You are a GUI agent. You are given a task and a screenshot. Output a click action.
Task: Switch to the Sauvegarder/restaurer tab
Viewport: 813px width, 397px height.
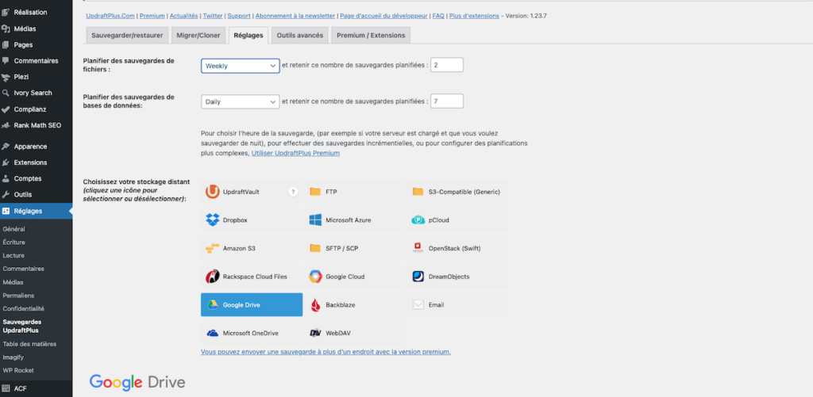pos(127,36)
